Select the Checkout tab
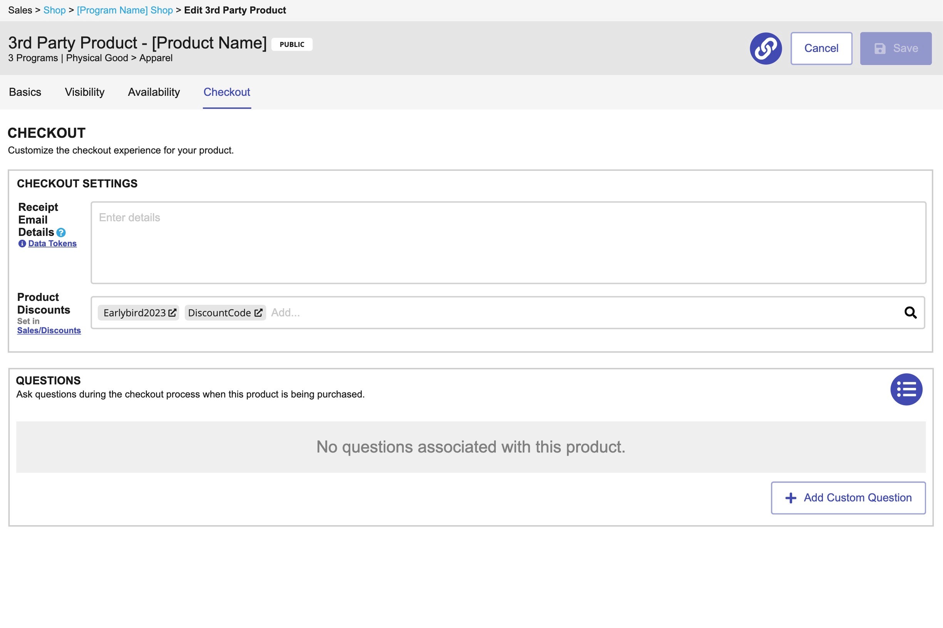Viewport: 943px width, 628px height. (x=227, y=92)
